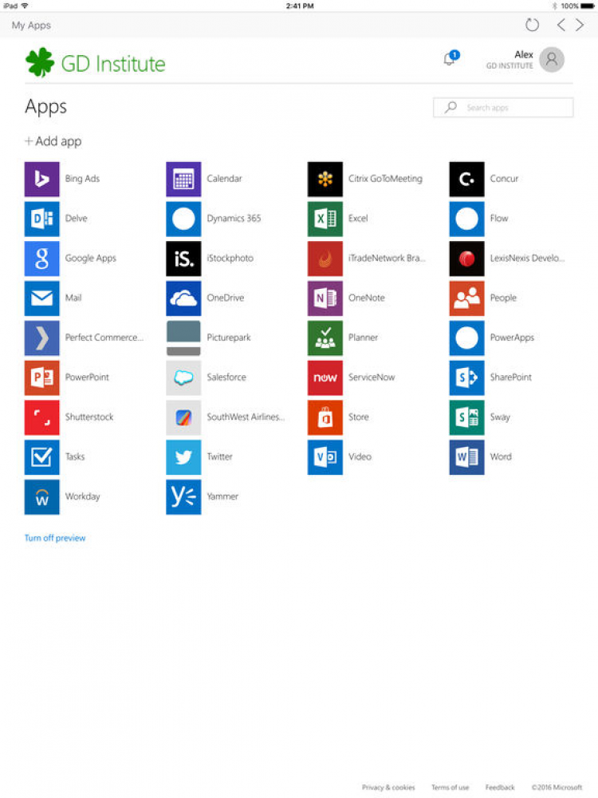Open the Tasks checkmark icon
This screenshot has width=598, height=798.
(x=41, y=456)
